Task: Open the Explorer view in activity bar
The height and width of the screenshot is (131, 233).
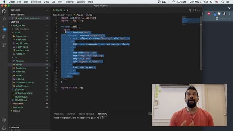Action: 4,11
